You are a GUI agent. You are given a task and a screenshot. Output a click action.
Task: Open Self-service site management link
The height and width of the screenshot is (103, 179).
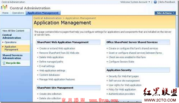(x=124, y=81)
